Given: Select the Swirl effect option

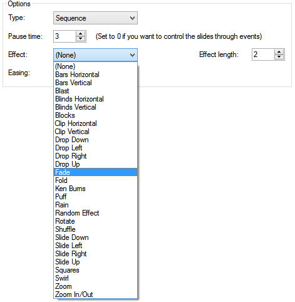Looking at the screenshot, I should point(95,278).
